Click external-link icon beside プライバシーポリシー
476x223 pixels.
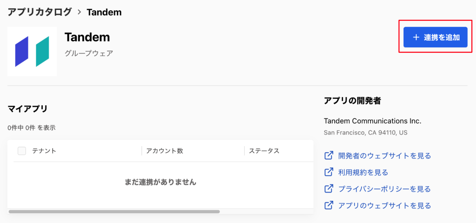click(329, 189)
